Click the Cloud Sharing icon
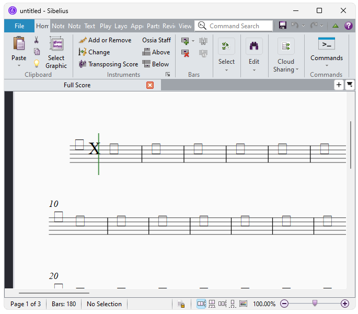The image size is (358, 314). [x=286, y=46]
